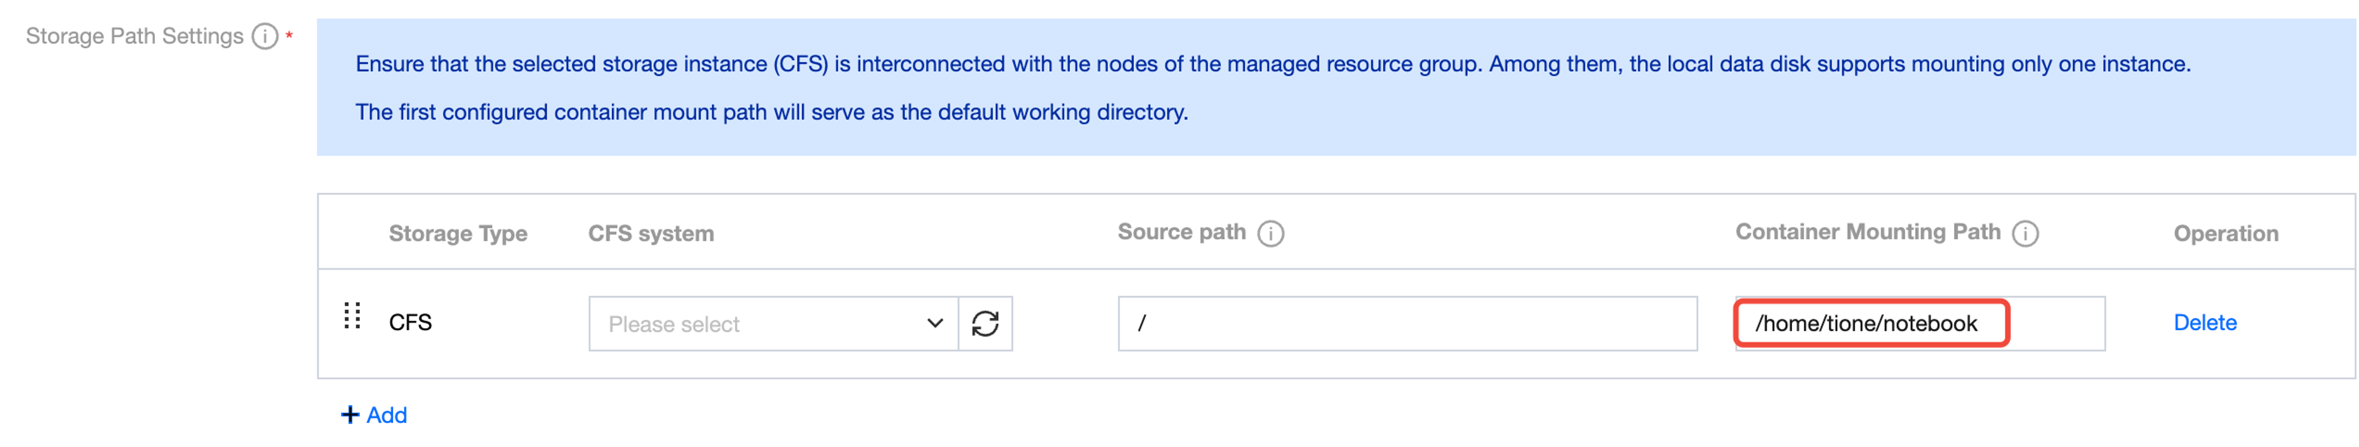This screenshot has width=2359, height=447.
Task: Click the Storage Type column header
Action: point(458,234)
